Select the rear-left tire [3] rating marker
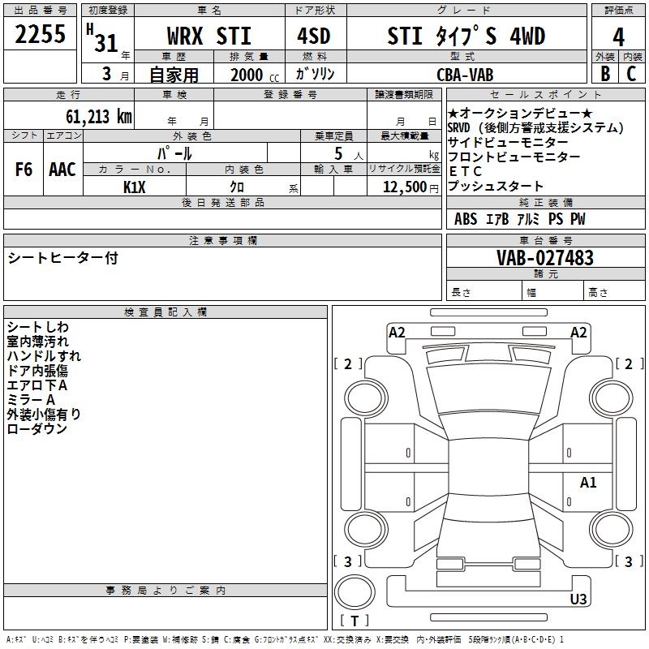 (x=348, y=561)
